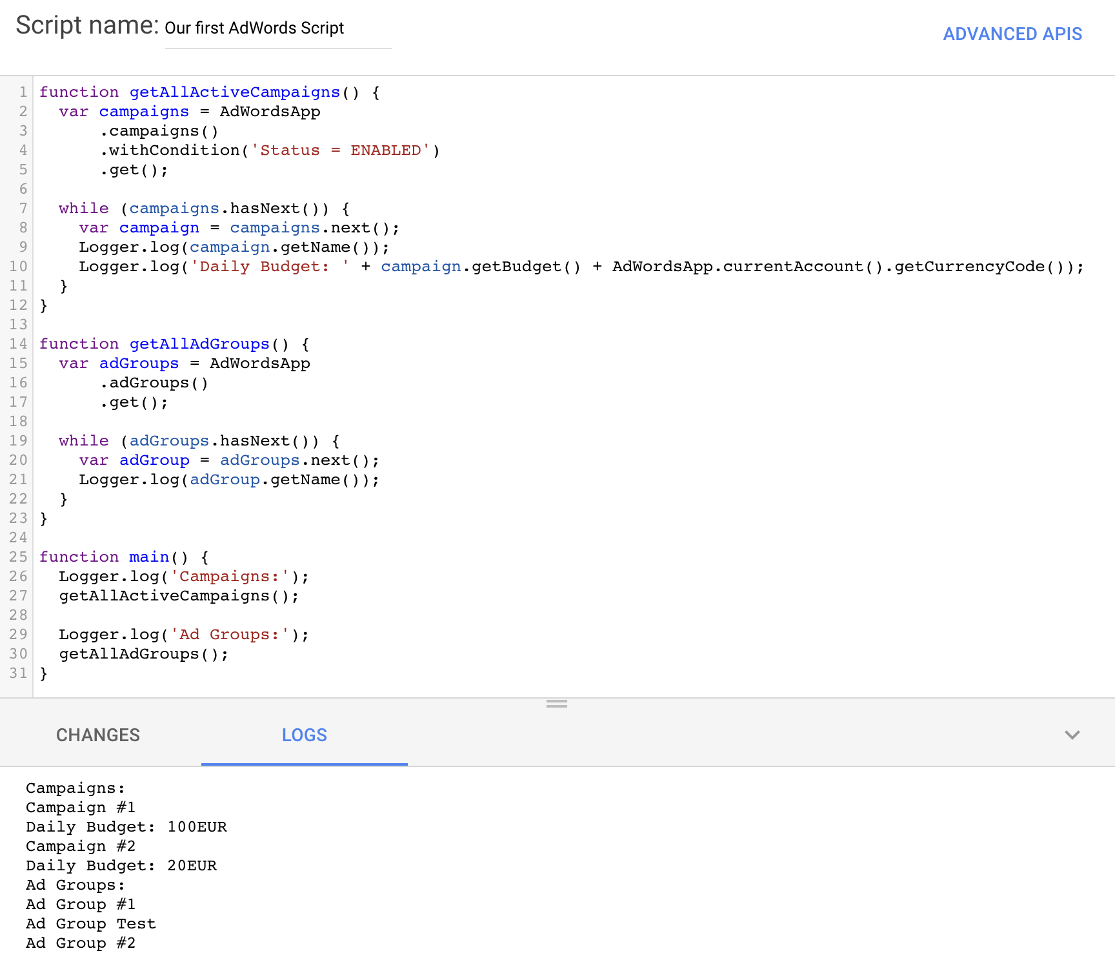Place cursor on getAllActiveCampaigns function name in line 1

[x=234, y=92]
